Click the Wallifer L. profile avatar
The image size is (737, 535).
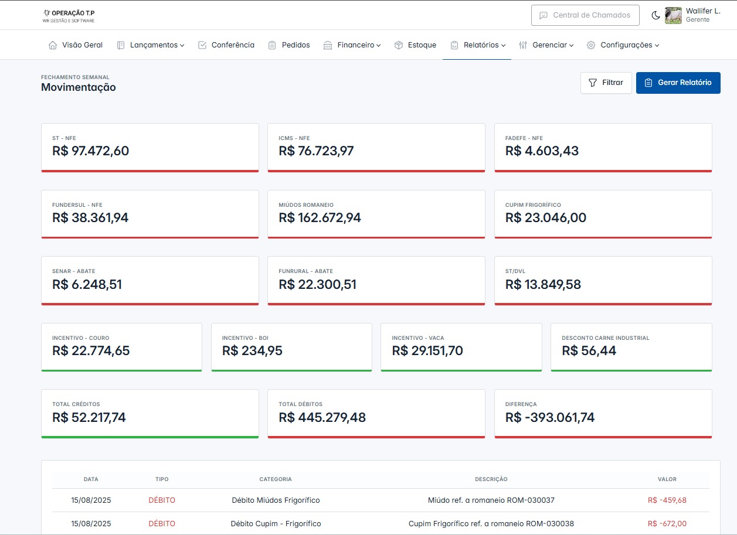tap(673, 15)
